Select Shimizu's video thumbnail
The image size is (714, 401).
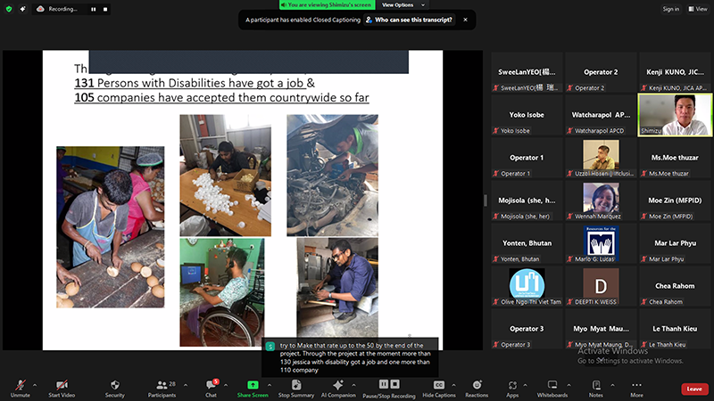[675, 115]
